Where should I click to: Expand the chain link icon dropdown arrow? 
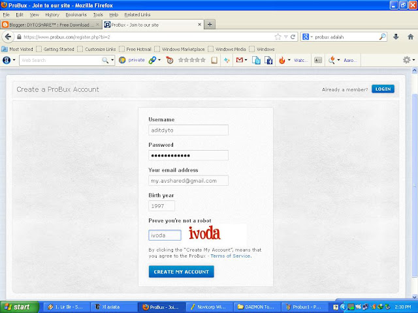[159, 60]
